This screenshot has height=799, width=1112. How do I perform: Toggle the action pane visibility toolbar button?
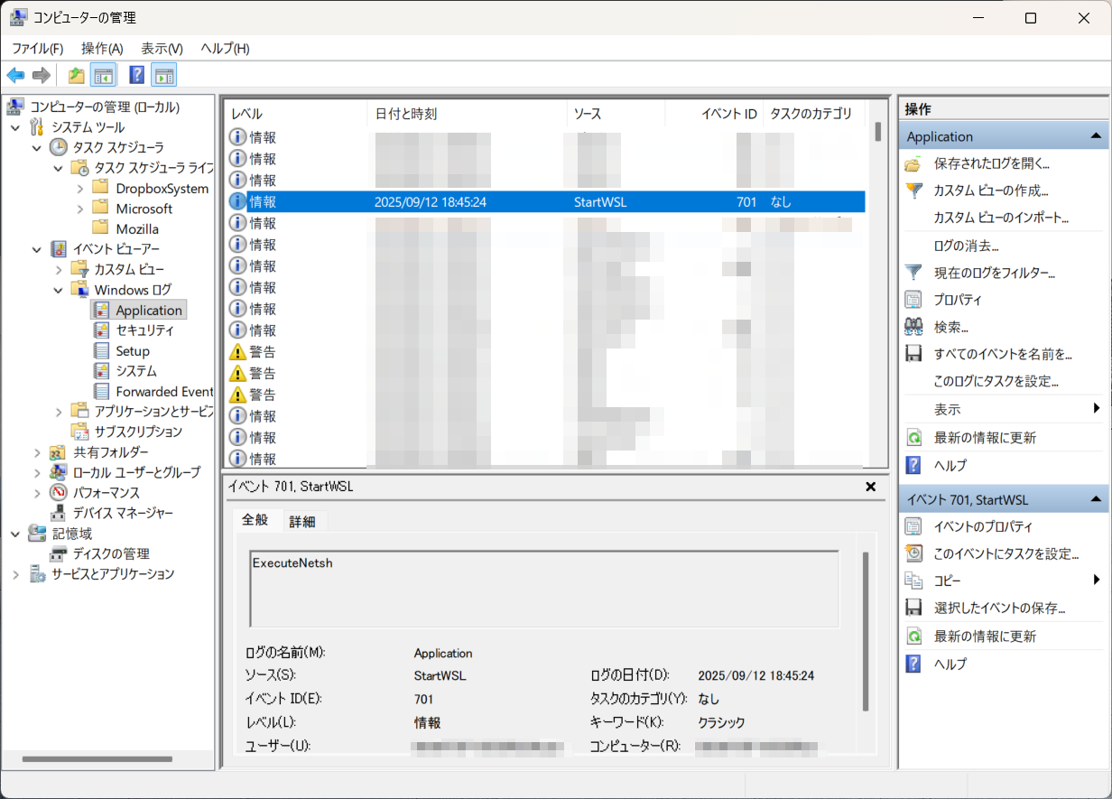(x=164, y=75)
